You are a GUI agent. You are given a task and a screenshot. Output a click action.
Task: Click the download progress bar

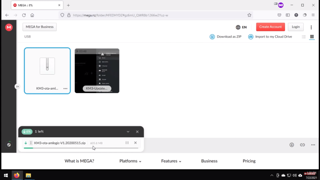coord(81,148)
